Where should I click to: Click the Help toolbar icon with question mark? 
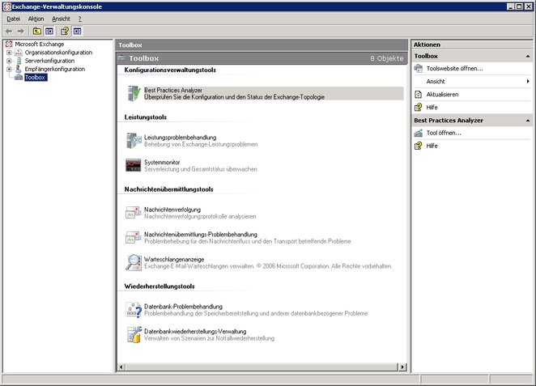(65, 32)
